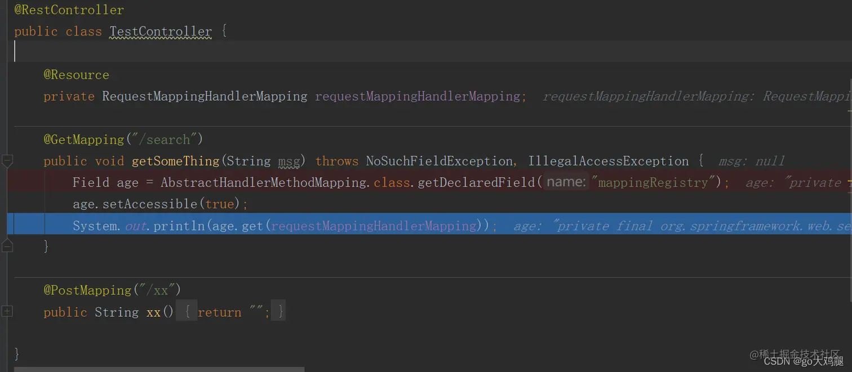Click the @Resource annotation
The height and width of the screenshot is (372, 852).
pyautogui.click(x=77, y=75)
